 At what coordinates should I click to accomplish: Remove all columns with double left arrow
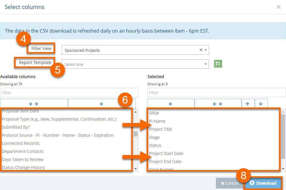(x=218, y=104)
